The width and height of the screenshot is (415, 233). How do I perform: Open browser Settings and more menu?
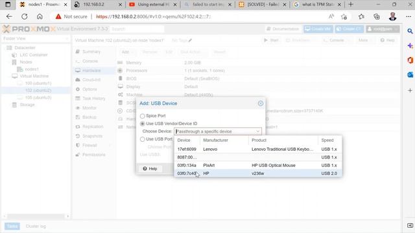coord(409,16)
